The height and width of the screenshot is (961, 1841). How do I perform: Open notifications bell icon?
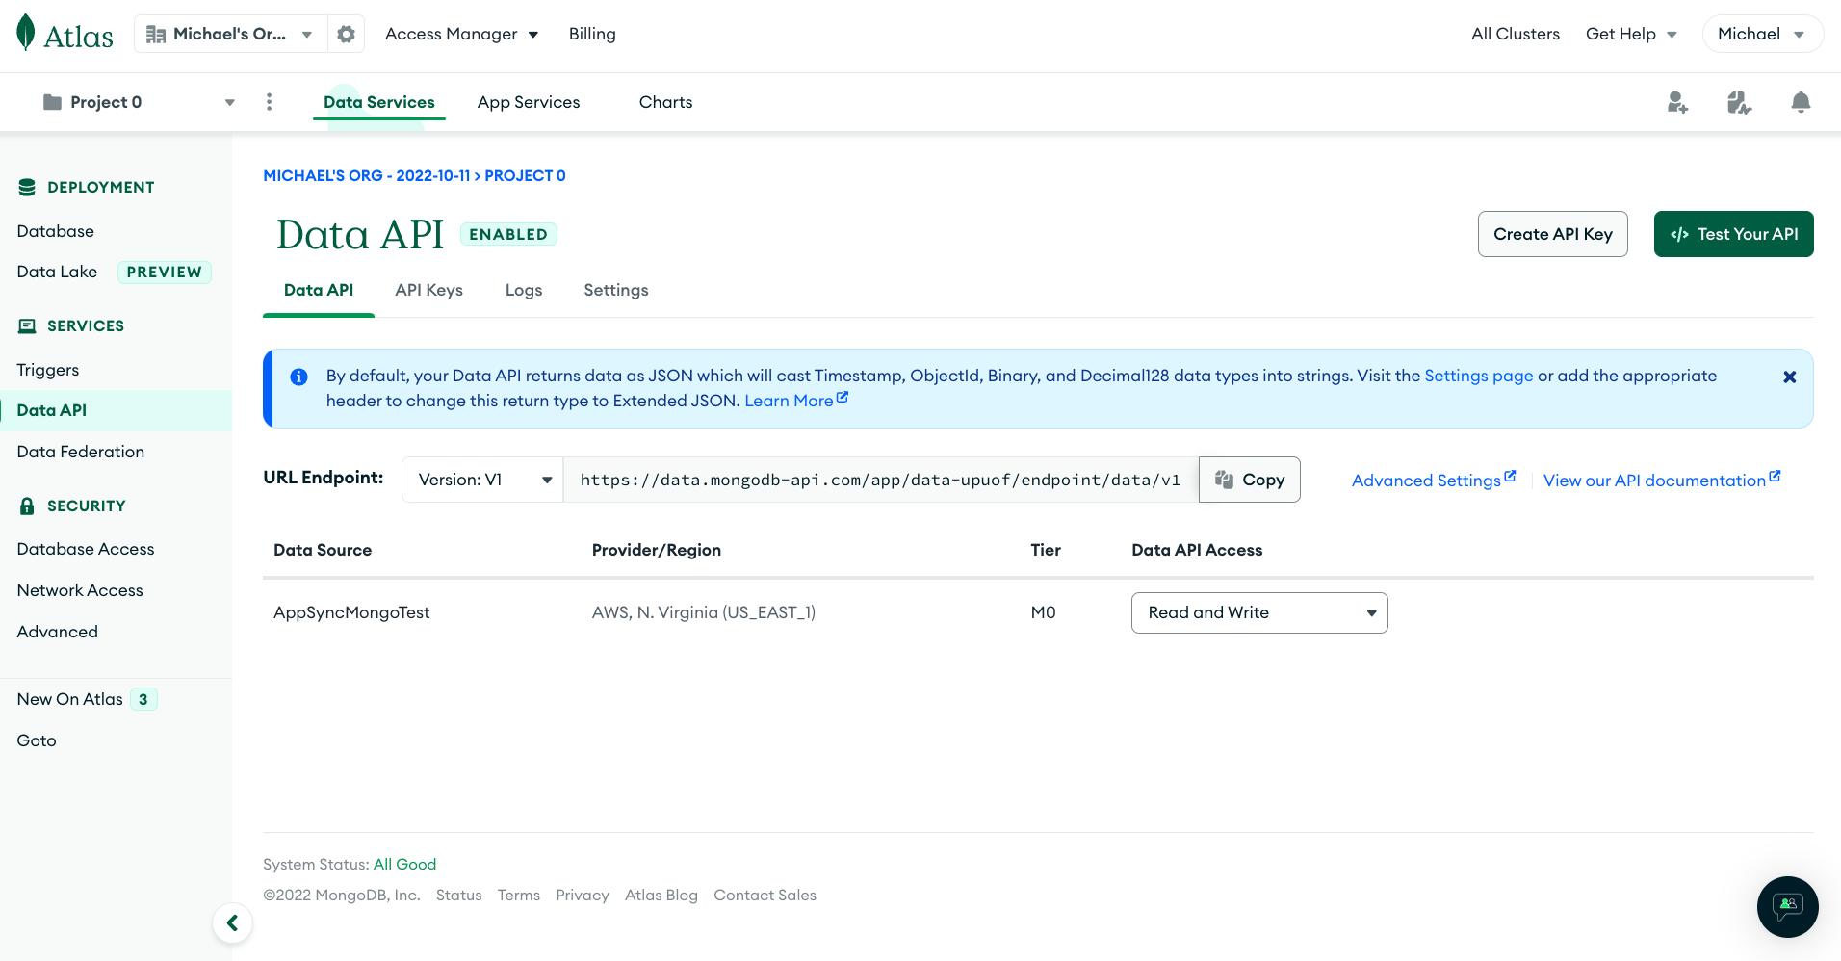pos(1801,102)
